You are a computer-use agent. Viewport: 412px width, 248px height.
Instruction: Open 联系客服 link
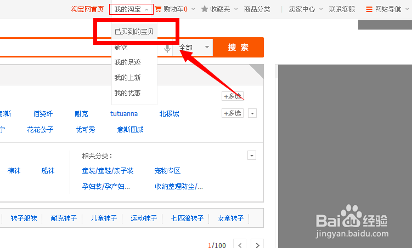pyautogui.click(x=342, y=9)
